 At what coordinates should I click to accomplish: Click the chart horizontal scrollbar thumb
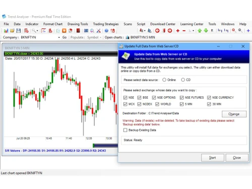tap(105, 146)
